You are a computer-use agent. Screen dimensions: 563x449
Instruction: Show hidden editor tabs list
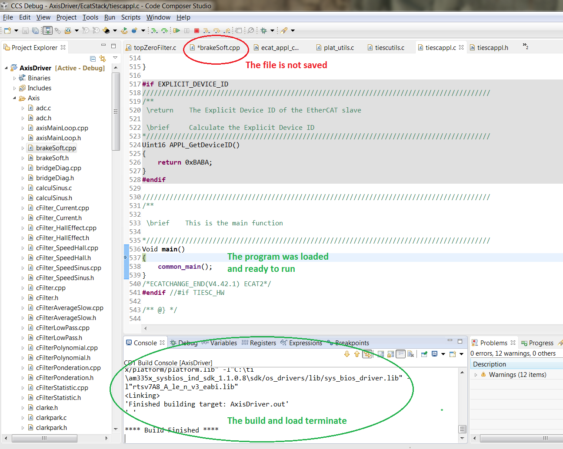tap(525, 46)
